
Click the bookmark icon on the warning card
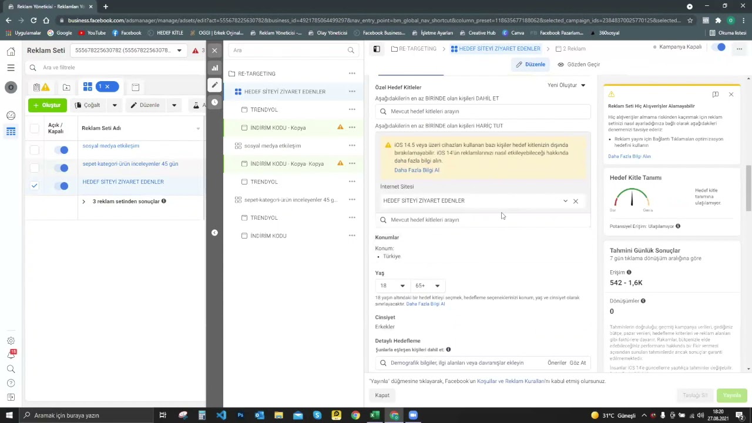click(715, 95)
